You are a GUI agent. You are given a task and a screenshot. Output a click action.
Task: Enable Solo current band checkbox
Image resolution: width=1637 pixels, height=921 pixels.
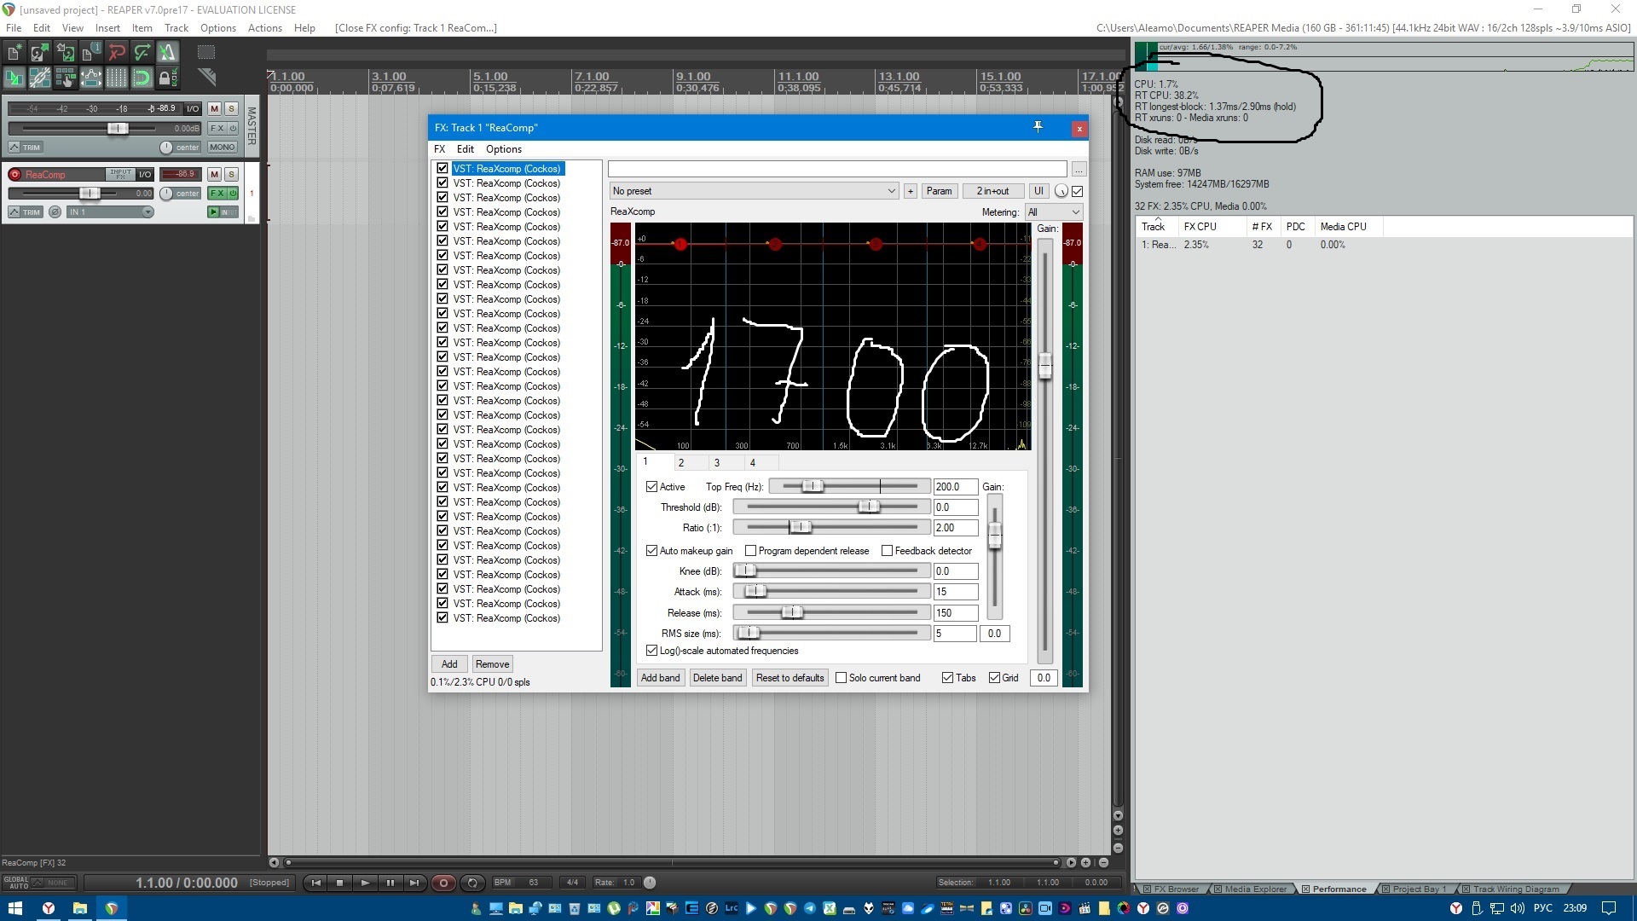click(x=842, y=678)
